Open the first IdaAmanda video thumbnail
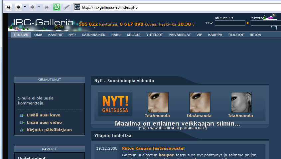The width and height of the screenshot is (281, 159). [x=158, y=102]
